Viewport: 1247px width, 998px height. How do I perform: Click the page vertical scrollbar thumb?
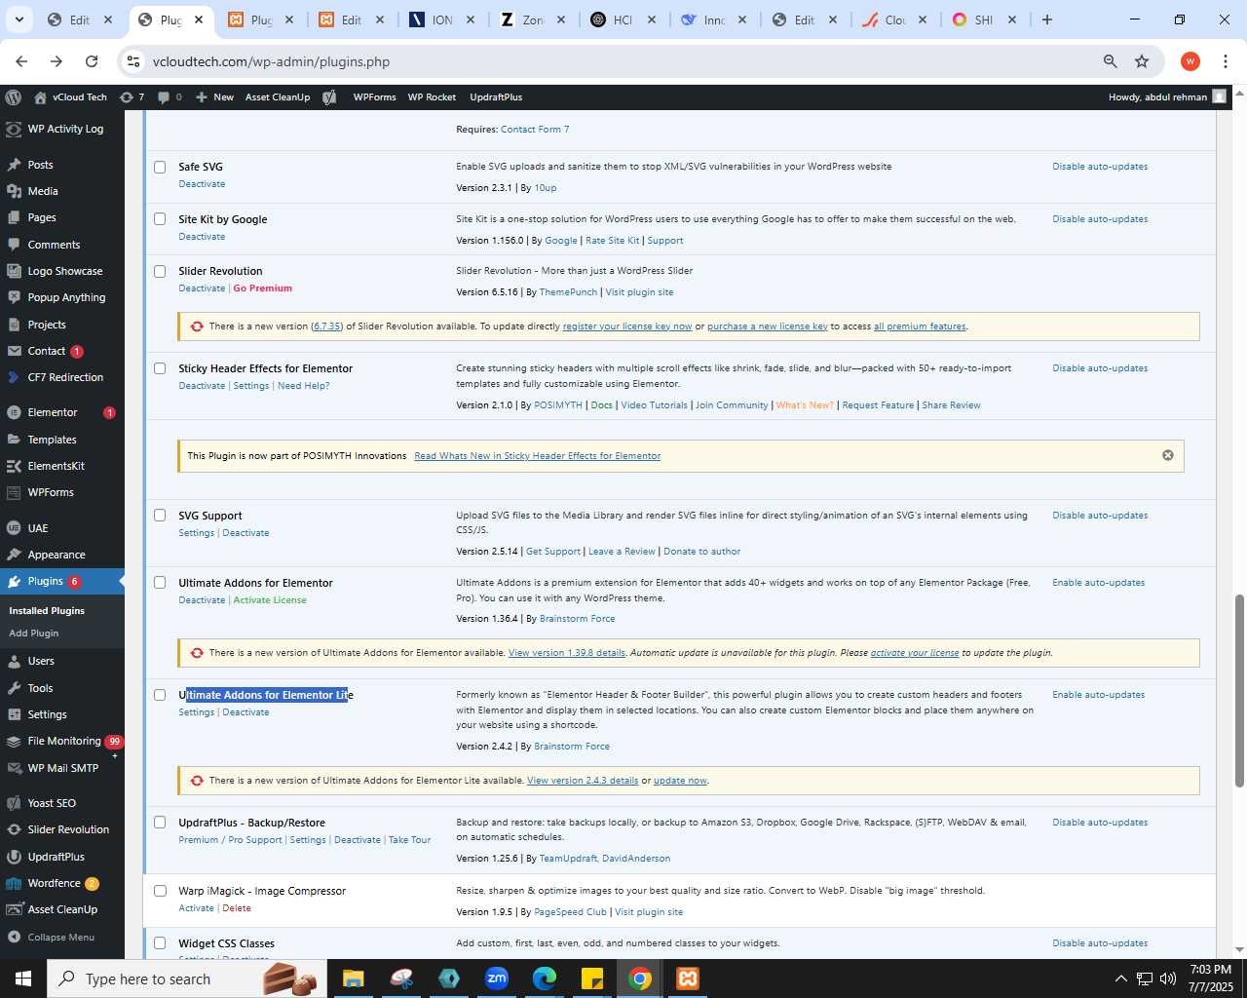point(1239,690)
